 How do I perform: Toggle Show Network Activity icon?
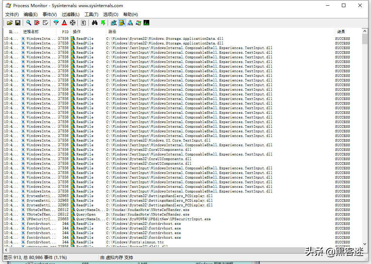click(130, 23)
